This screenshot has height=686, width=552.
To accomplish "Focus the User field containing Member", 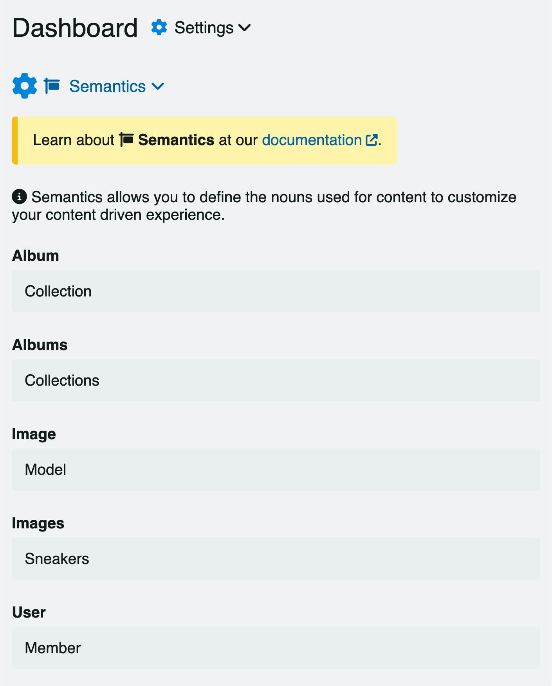I will pyautogui.click(x=276, y=648).
